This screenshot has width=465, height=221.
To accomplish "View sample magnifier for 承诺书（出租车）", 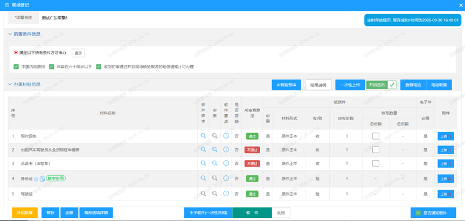I will coord(203,163).
